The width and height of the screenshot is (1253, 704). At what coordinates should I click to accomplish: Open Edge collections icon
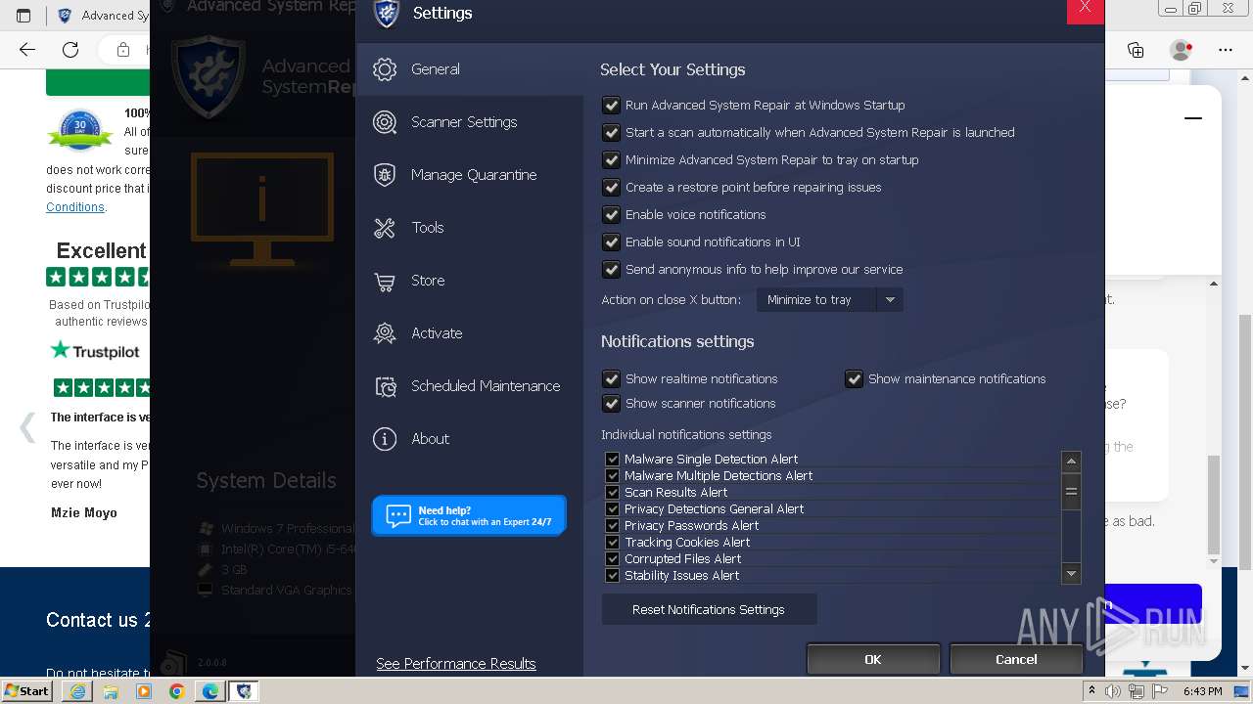click(1136, 49)
